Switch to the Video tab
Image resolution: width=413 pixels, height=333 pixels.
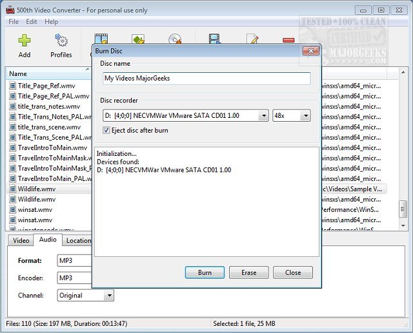click(21, 240)
